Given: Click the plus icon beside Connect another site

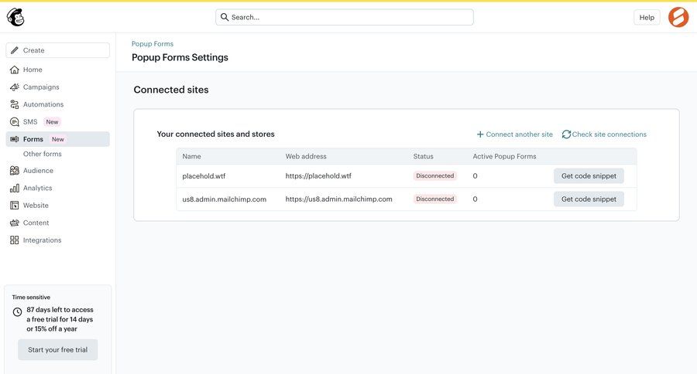Looking at the screenshot, I should coord(480,134).
